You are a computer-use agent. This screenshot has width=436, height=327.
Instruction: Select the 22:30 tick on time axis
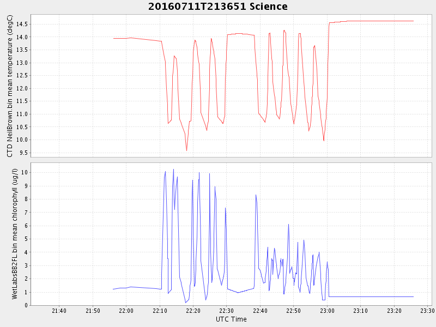tap(227, 311)
